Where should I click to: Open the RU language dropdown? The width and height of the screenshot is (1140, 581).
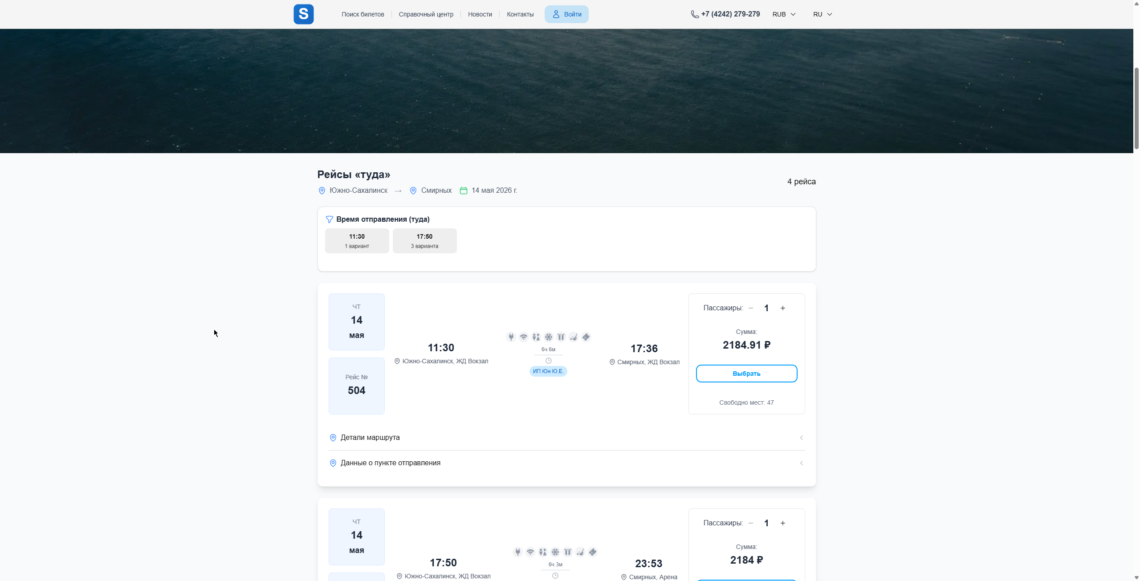[x=822, y=14]
